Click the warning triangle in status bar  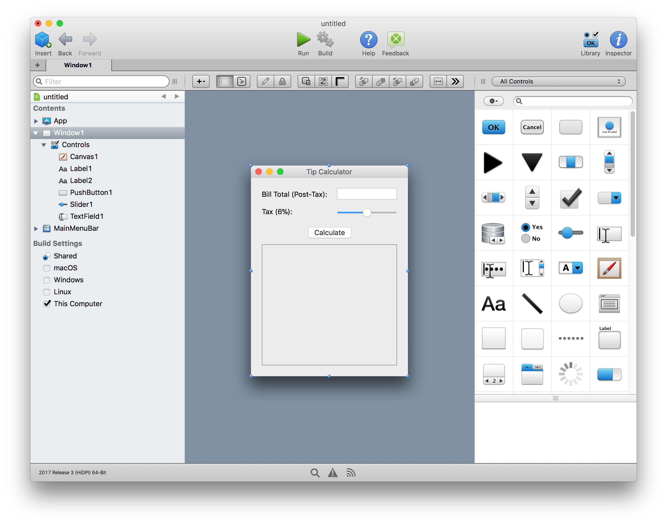click(x=332, y=473)
